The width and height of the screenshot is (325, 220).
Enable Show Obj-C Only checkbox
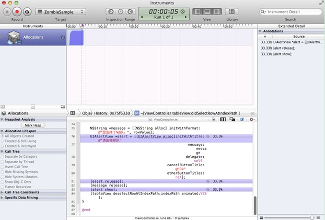2,182
